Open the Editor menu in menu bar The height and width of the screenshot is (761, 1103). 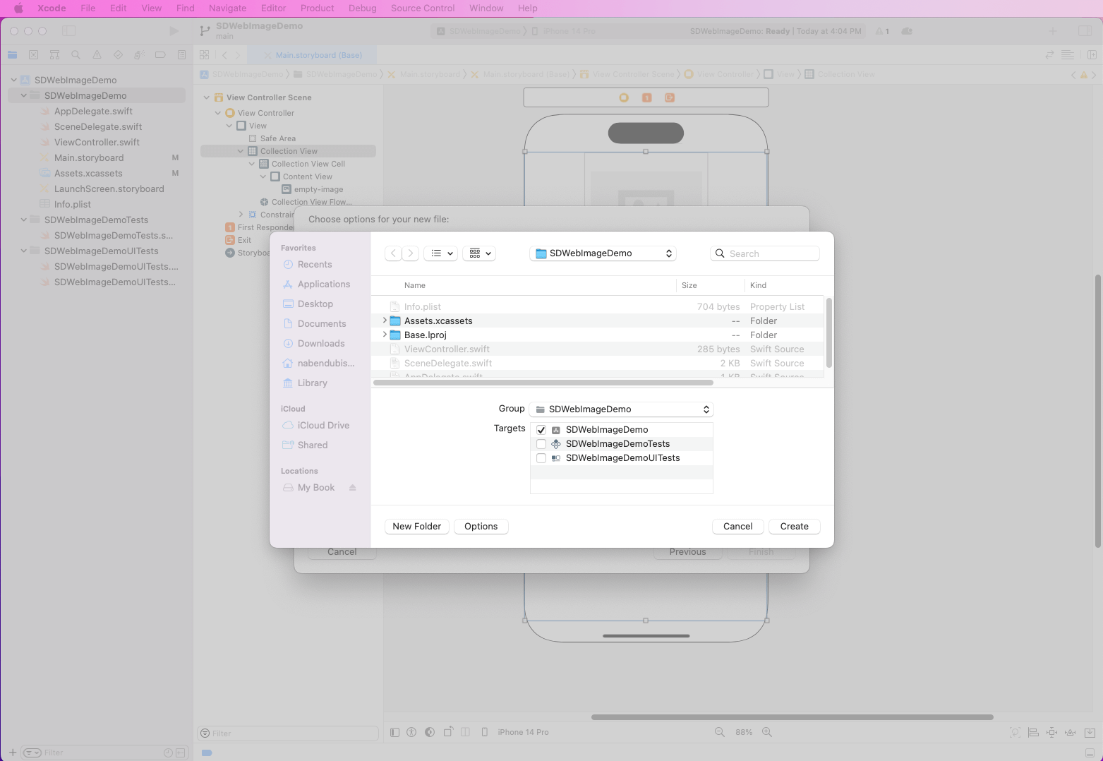pos(273,8)
